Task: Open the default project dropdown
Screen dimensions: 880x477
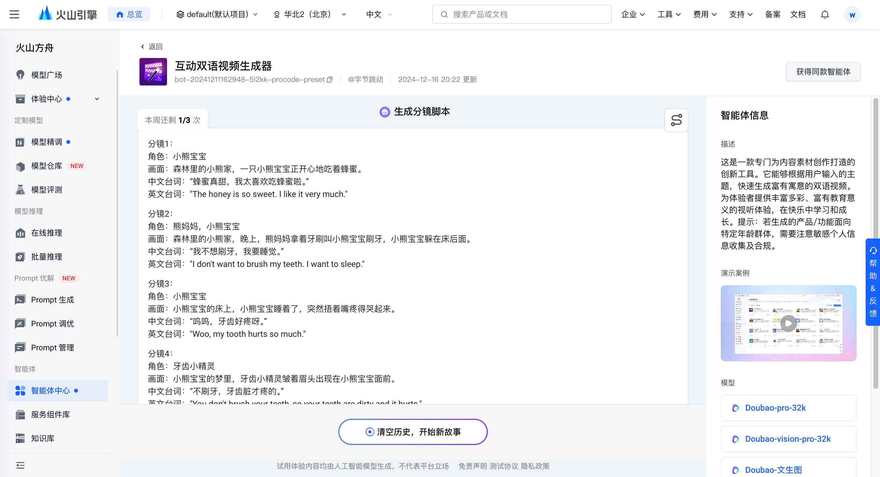Action: [x=217, y=14]
